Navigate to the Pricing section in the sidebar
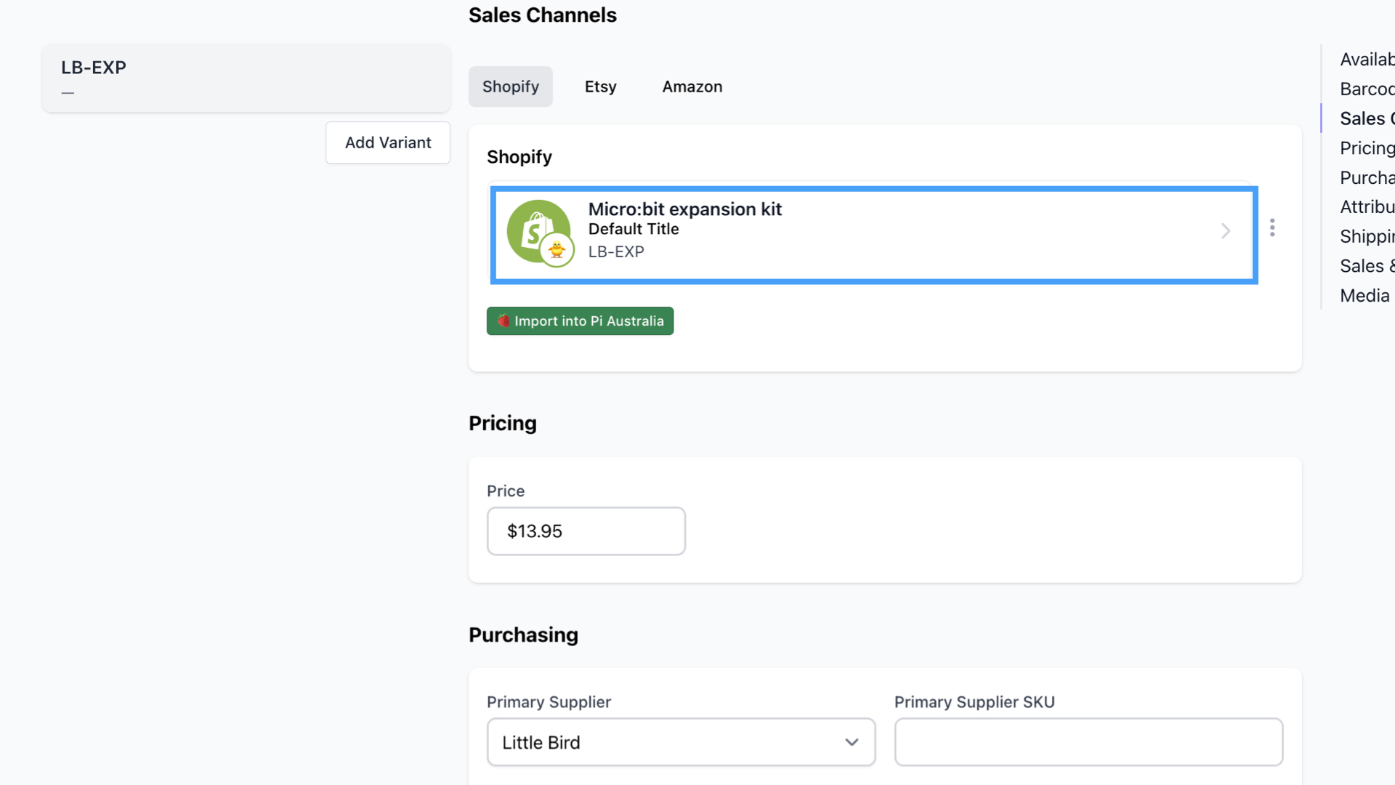The height and width of the screenshot is (785, 1395). [x=1367, y=148]
